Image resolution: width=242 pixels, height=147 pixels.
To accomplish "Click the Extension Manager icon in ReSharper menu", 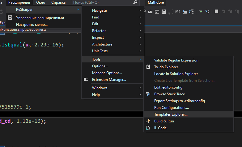I will coord(86,79).
